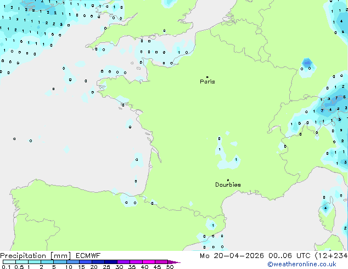
Task: Click the date 'Mo 20-04-2026'
Action: click(x=232, y=256)
